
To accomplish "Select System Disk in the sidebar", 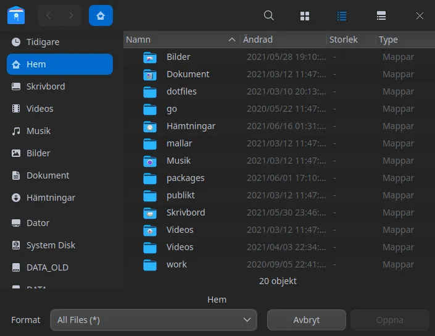I will (x=51, y=245).
